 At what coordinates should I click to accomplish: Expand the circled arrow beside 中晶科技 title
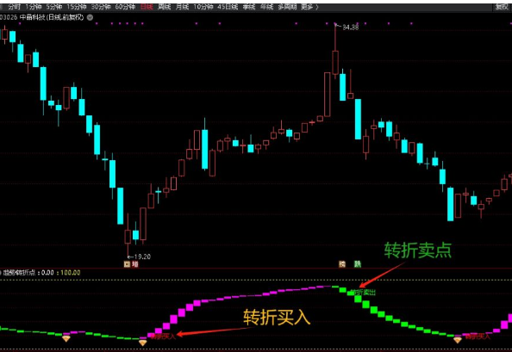(x=90, y=17)
